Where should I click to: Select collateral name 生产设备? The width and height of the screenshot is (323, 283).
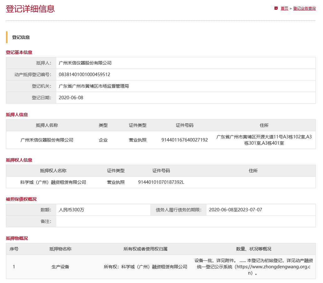coord(60,267)
